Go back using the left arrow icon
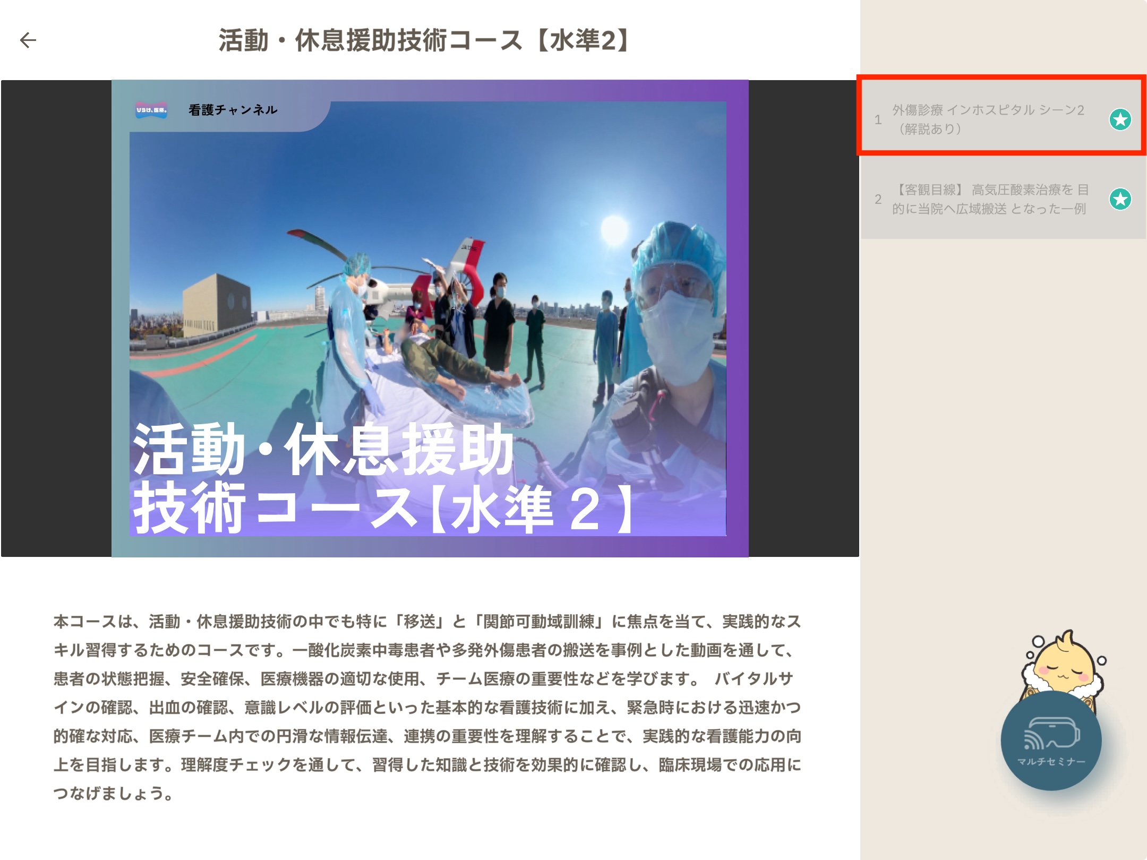The height and width of the screenshot is (860, 1147). (x=28, y=40)
